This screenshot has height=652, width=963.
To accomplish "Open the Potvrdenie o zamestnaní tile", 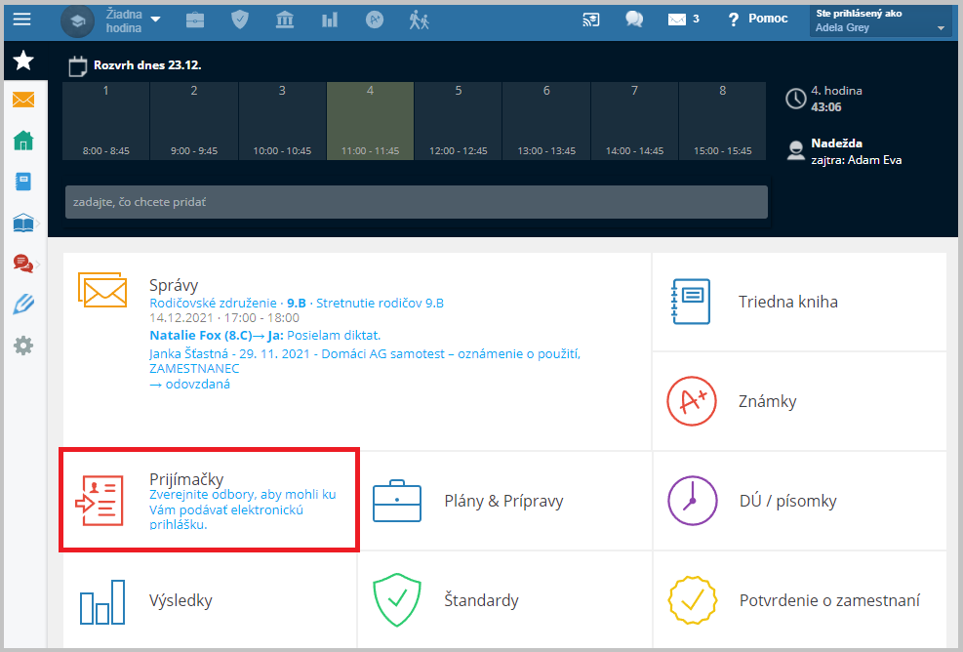I will 799,600.
